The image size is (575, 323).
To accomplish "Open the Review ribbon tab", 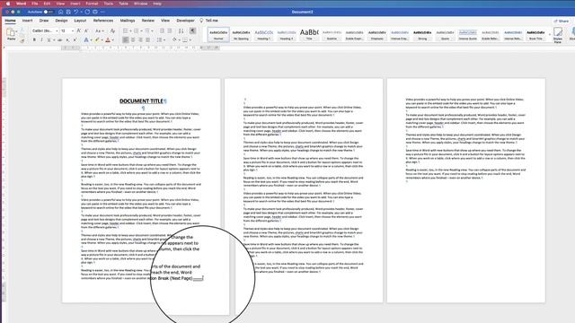I will click(x=147, y=21).
